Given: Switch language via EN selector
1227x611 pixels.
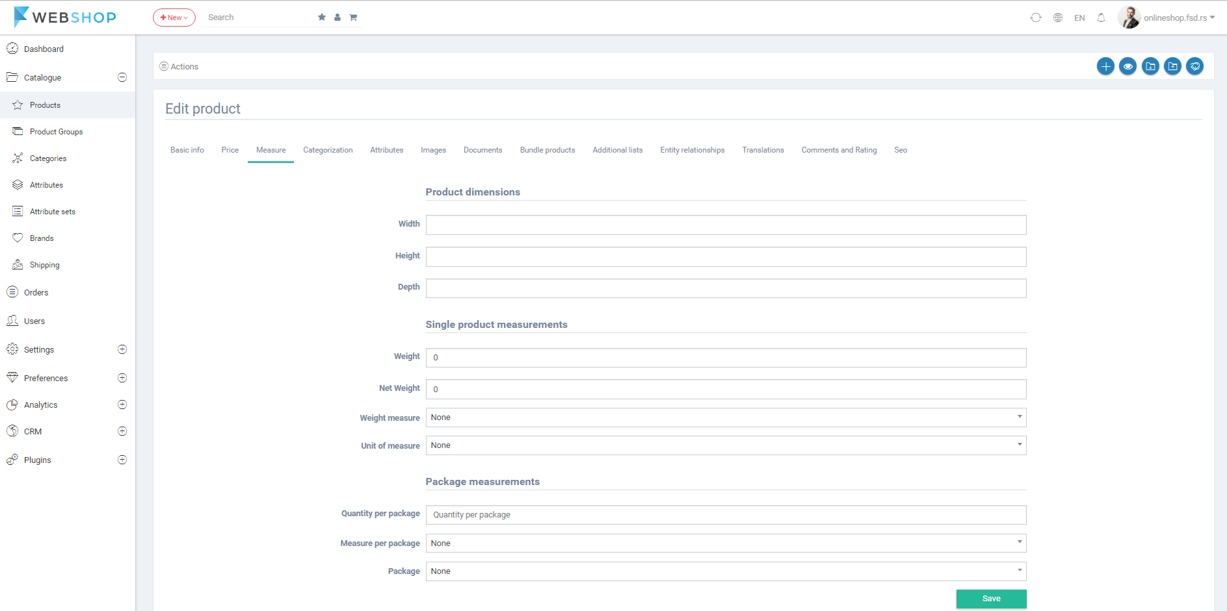Looking at the screenshot, I should click(1079, 18).
